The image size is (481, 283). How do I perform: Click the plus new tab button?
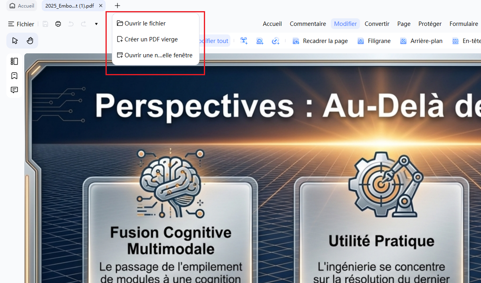point(117,6)
